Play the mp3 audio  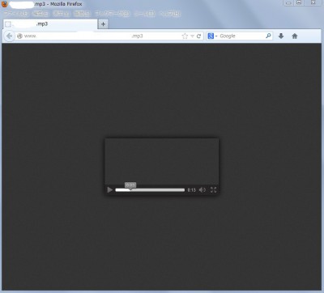[109, 190]
